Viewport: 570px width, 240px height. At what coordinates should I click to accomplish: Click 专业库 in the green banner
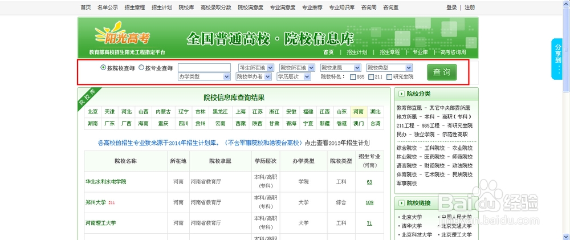point(420,52)
